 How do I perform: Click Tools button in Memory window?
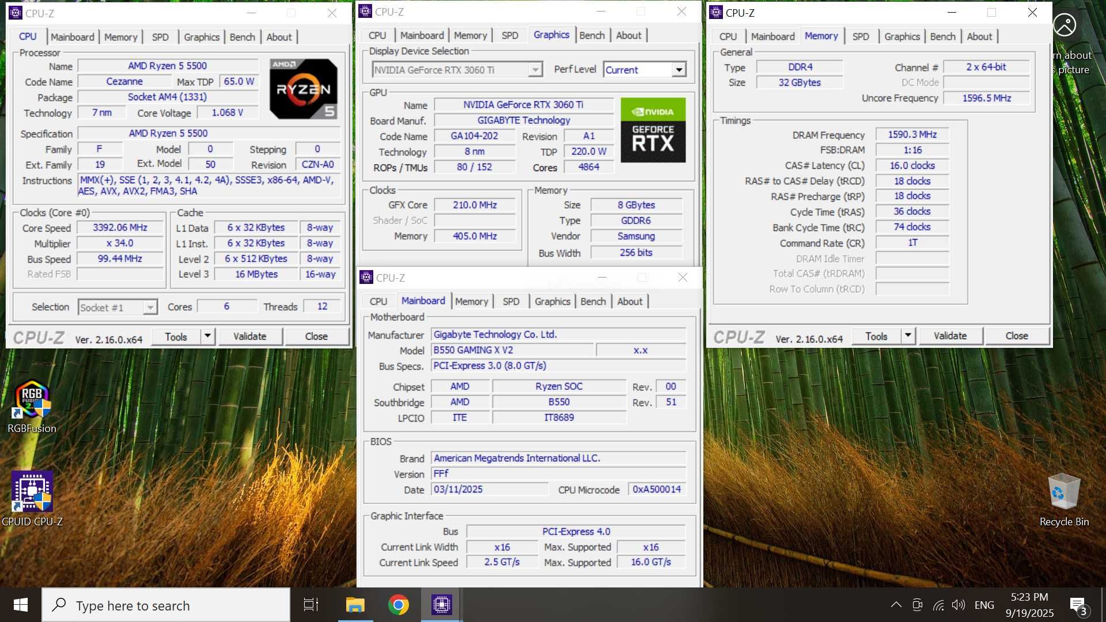tap(876, 336)
